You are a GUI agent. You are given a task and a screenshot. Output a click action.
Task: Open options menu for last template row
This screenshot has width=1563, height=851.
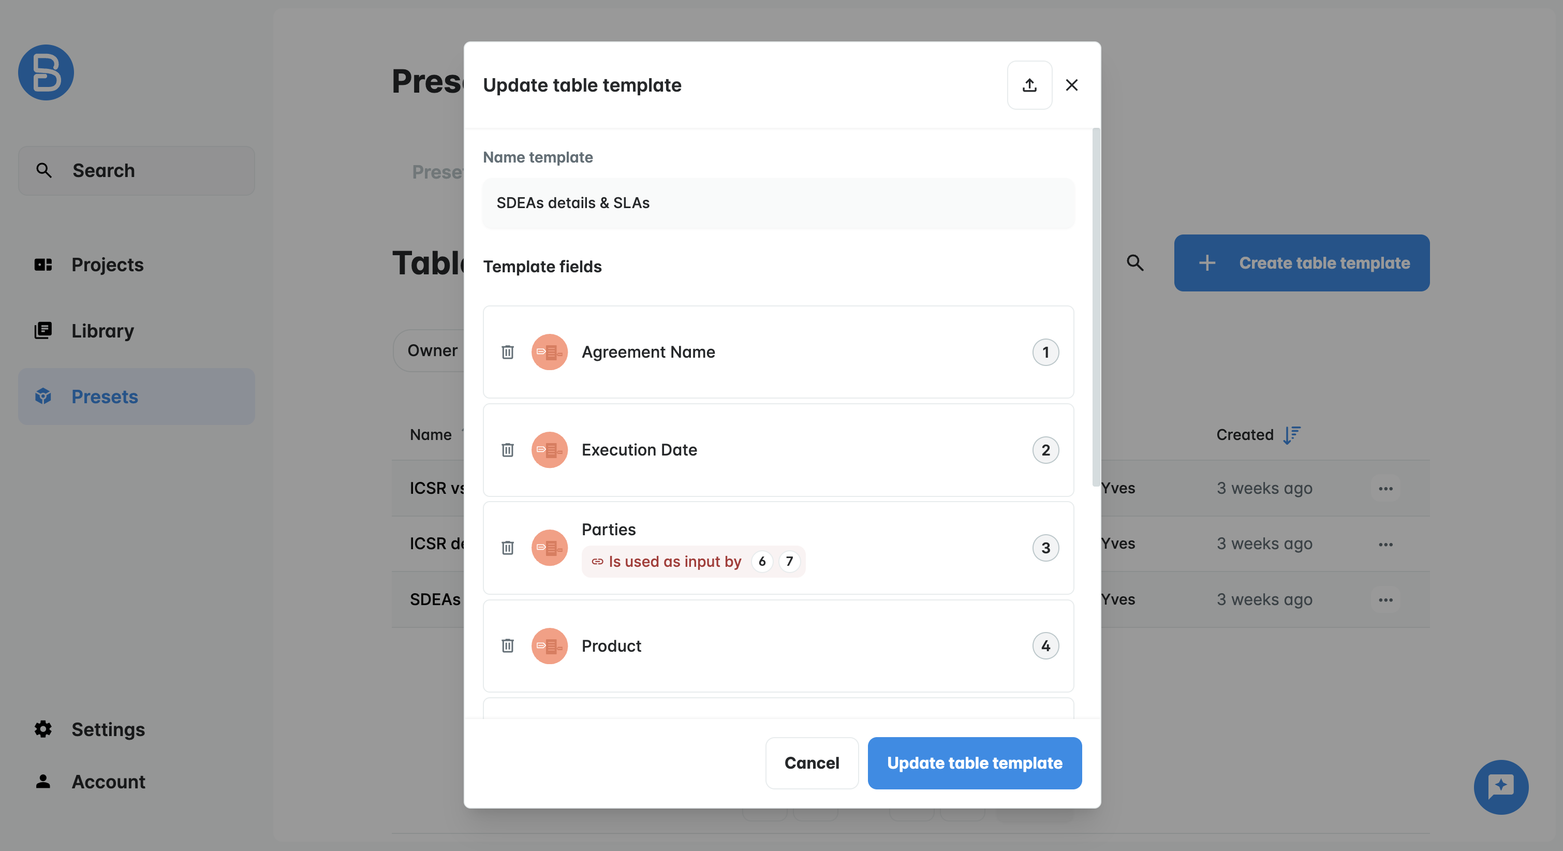(x=1385, y=600)
